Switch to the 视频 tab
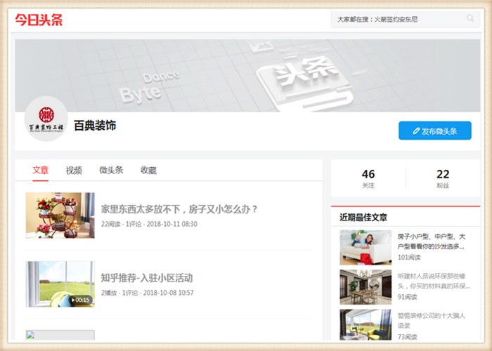This screenshot has width=492, height=351. [74, 170]
